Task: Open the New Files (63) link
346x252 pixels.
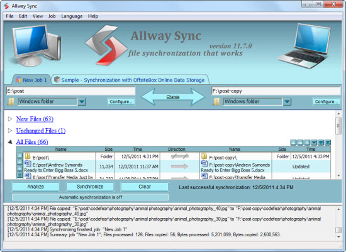Action: tap(35, 119)
